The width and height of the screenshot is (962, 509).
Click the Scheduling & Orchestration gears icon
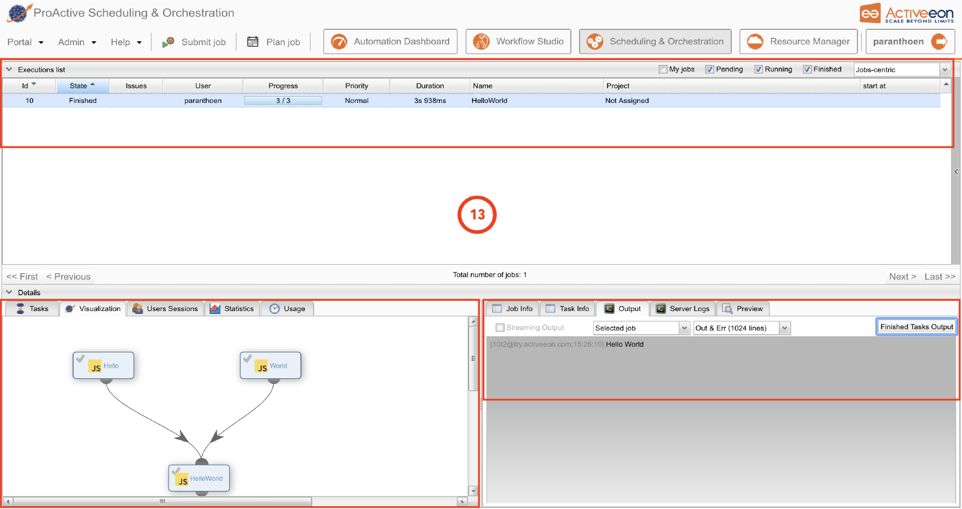point(595,42)
